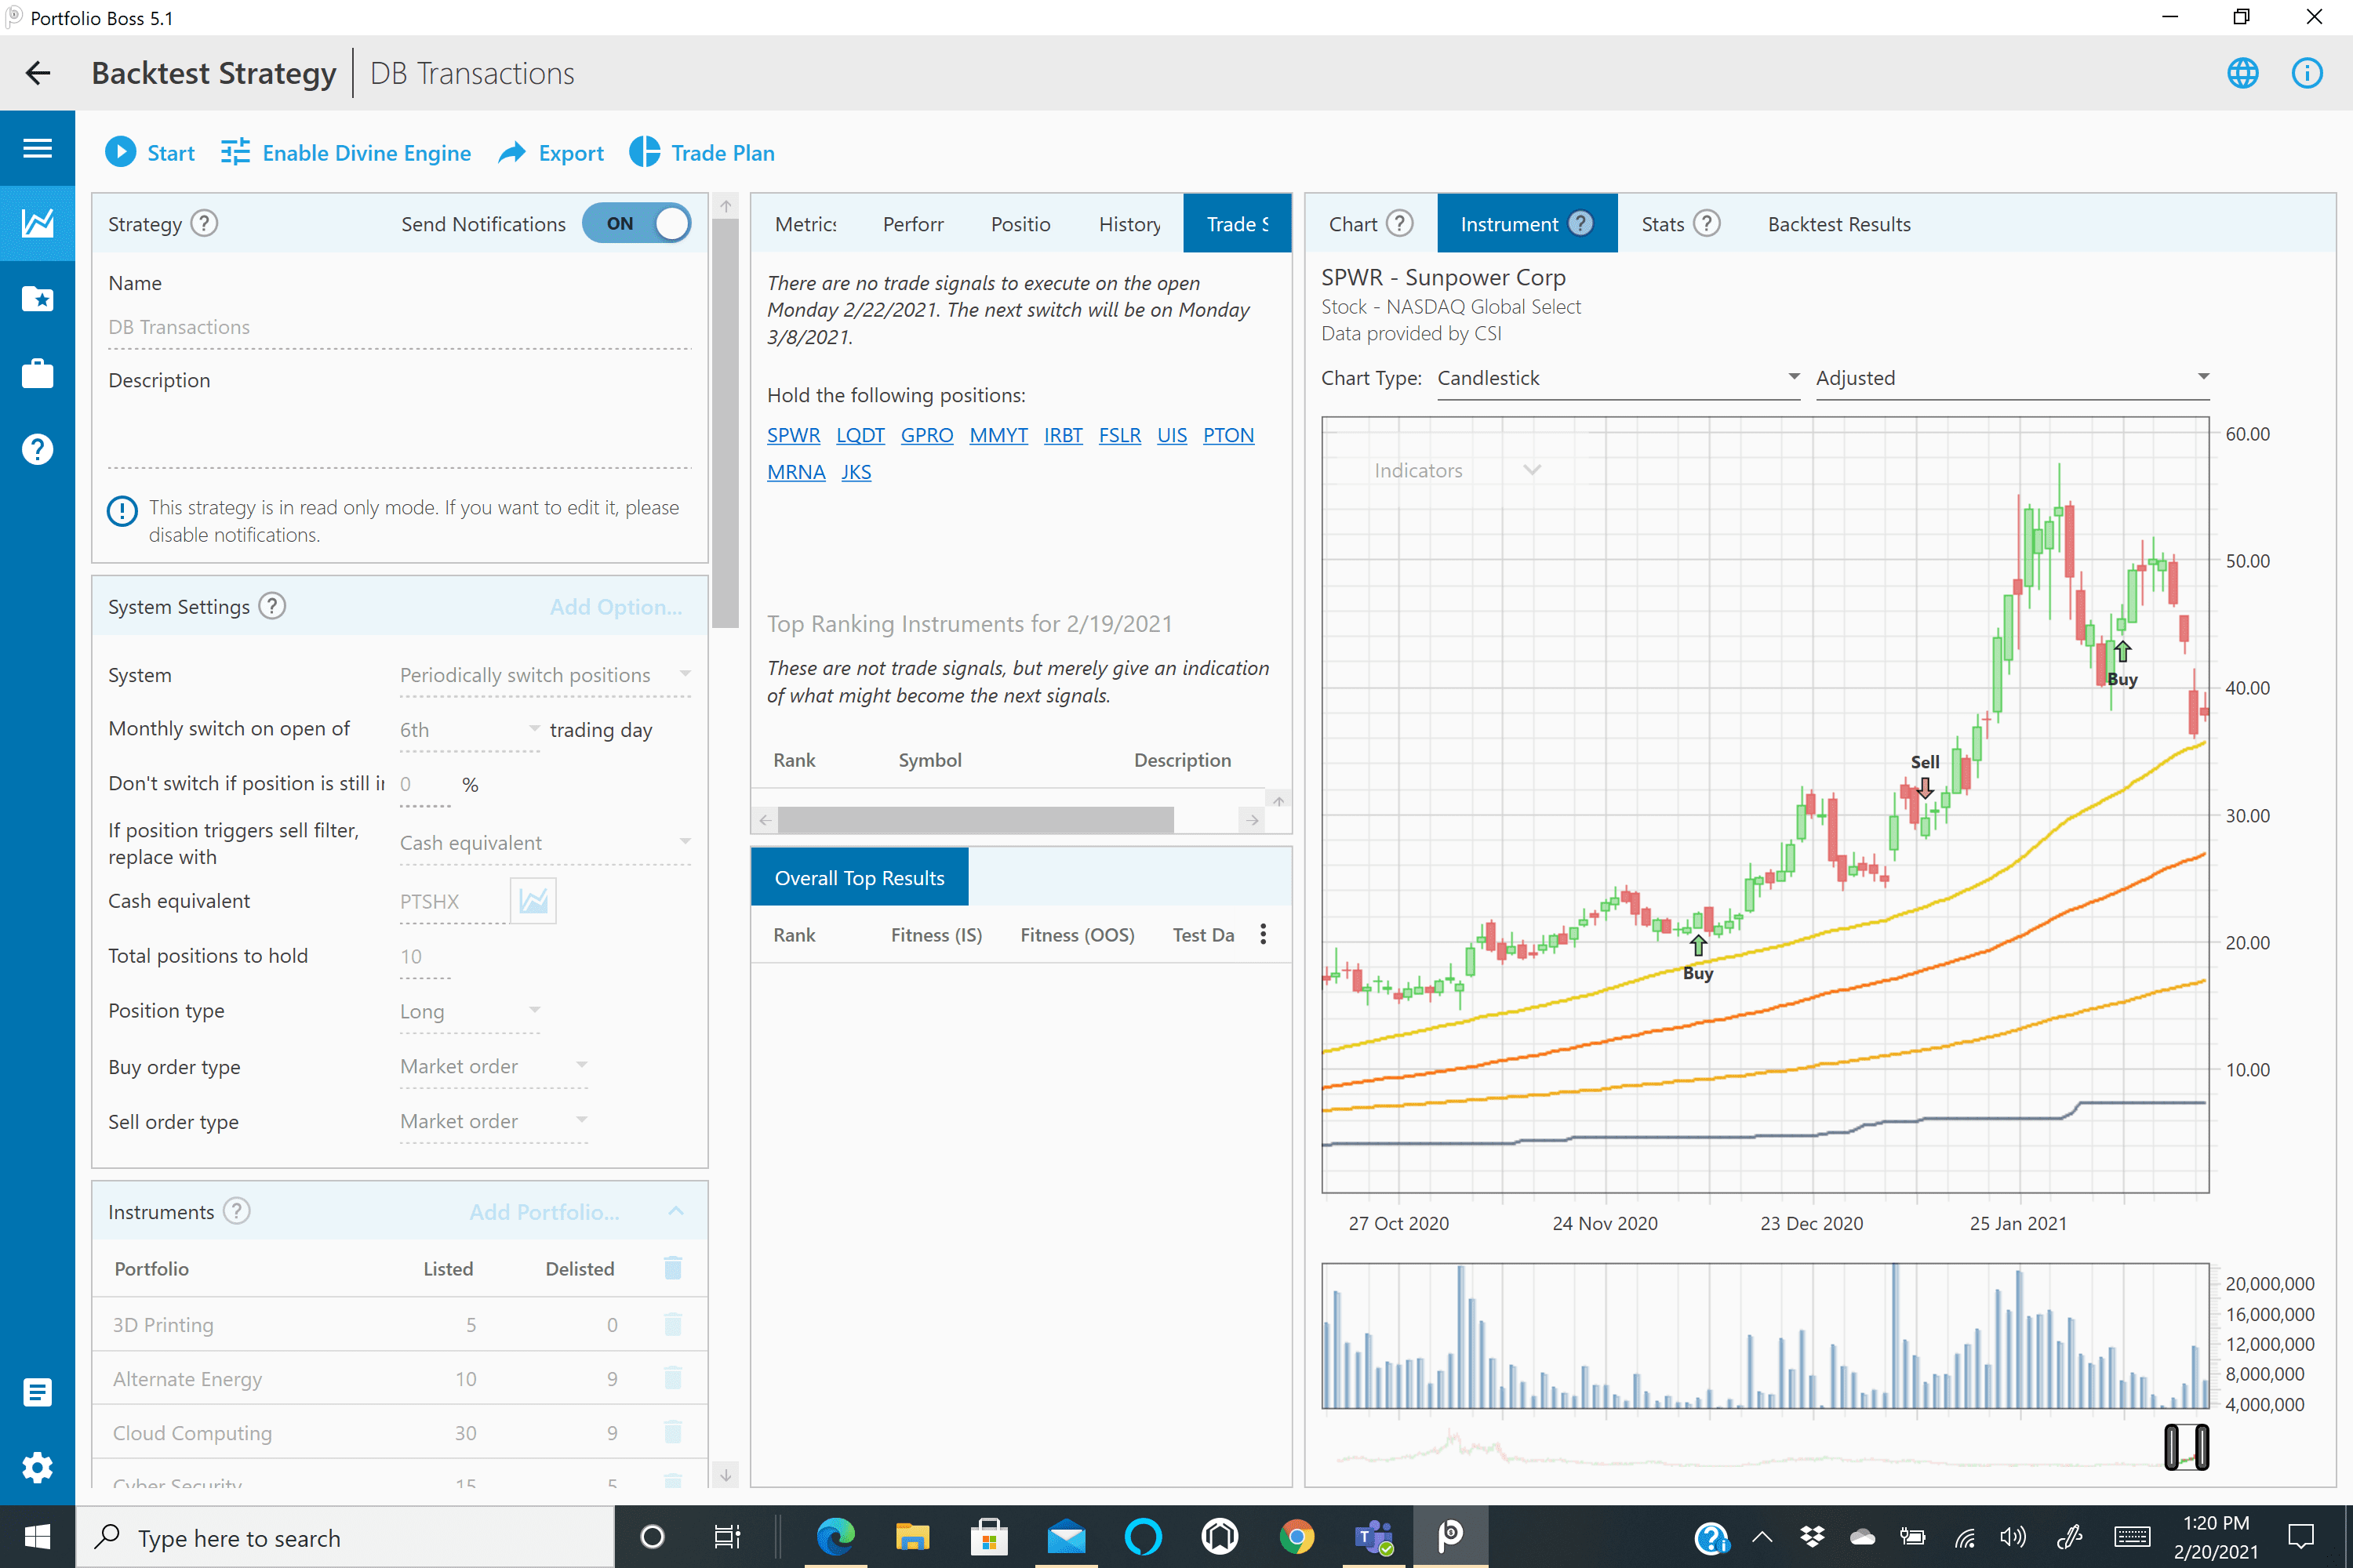Click chart icon next to PTSHX

point(533,900)
